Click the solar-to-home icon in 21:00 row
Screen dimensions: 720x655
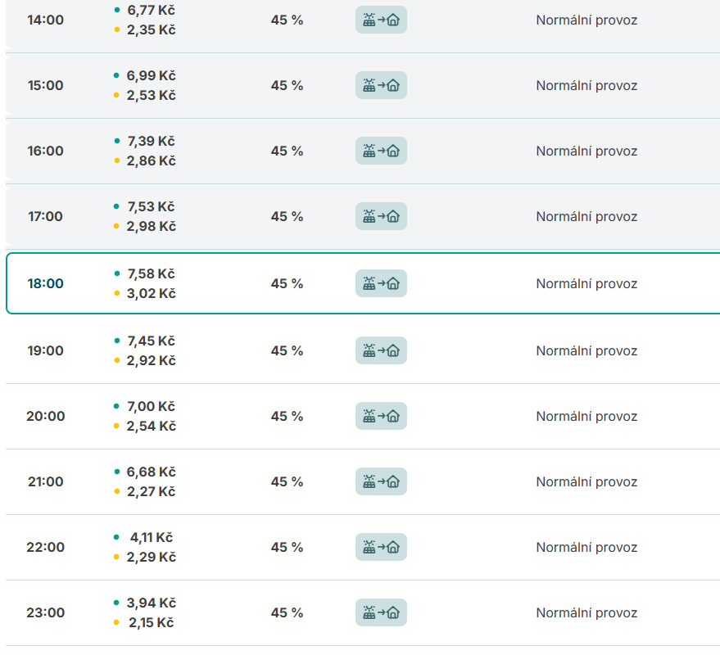pyautogui.click(x=381, y=481)
